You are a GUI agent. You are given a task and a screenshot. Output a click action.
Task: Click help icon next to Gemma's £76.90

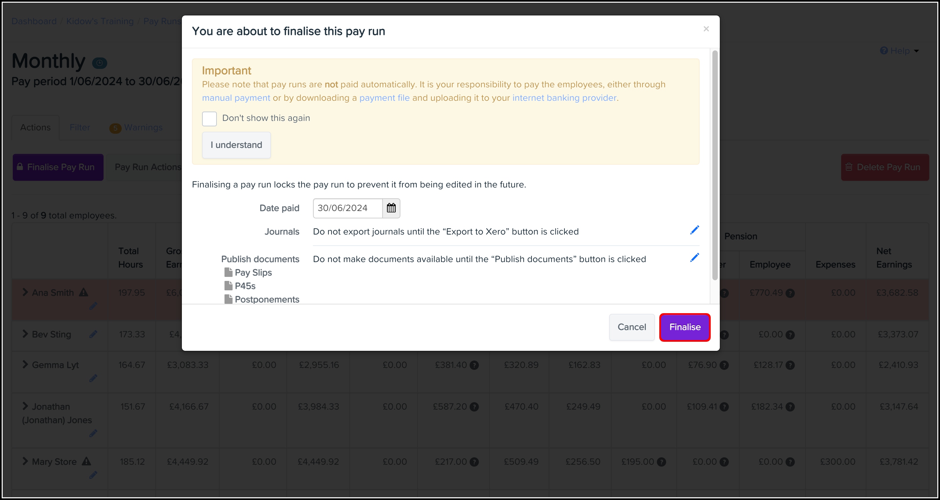click(x=724, y=365)
